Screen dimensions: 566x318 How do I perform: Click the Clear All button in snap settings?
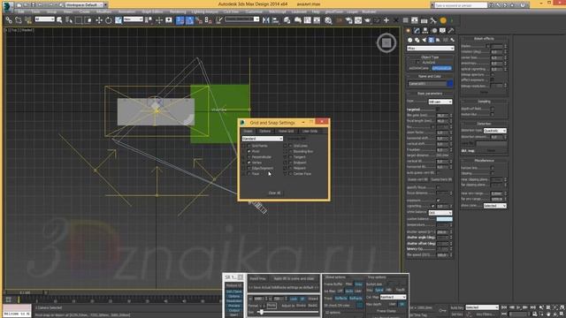pos(274,193)
